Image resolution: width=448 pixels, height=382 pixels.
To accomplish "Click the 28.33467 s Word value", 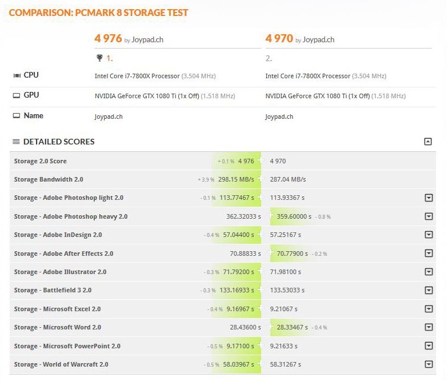I will [293, 327].
